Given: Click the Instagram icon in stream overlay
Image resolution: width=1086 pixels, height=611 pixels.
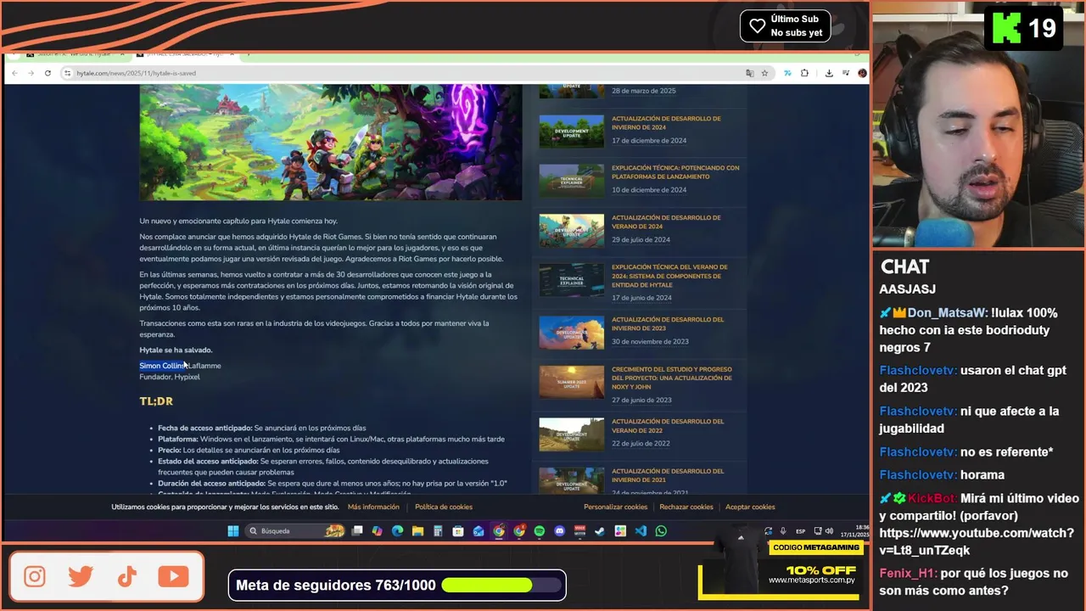Looking at the screenshot, I should coord(35,577).
